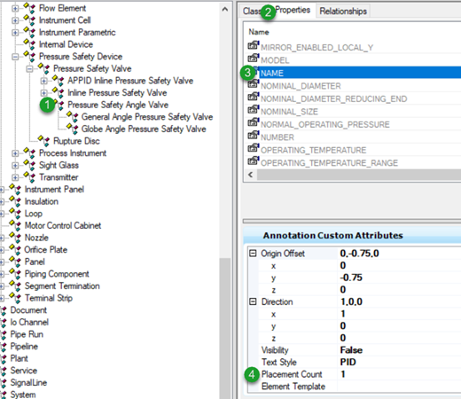Expand the Inline Pressure Safety Valve node

pos(43,93)
